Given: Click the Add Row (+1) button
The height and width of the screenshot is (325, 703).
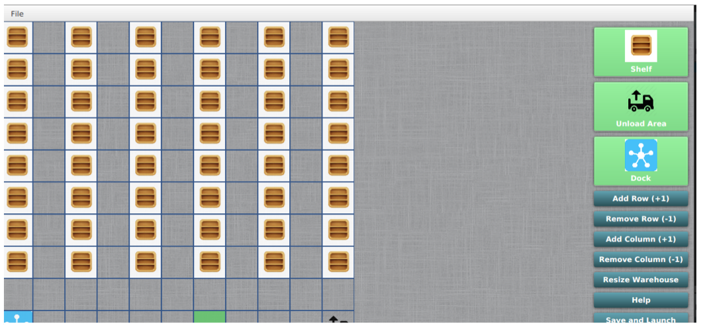Looking at the screenshot, I should pyautogui.click(x=641, y=199).
